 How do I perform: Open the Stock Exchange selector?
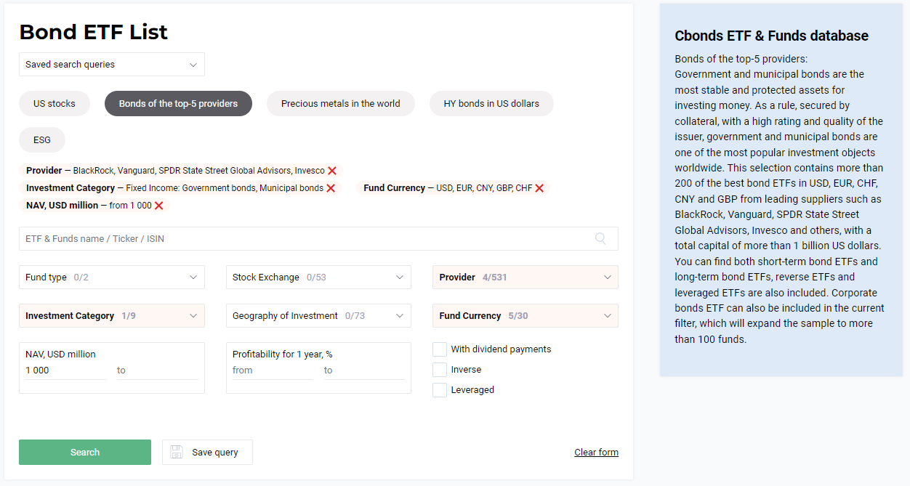(x=318, y=277)
